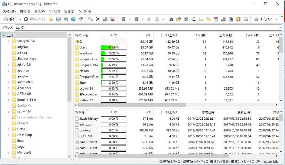Screen dimensions: 285x165
Task: Click the drive-with-arrow move icon
Action: pos(105,19)
